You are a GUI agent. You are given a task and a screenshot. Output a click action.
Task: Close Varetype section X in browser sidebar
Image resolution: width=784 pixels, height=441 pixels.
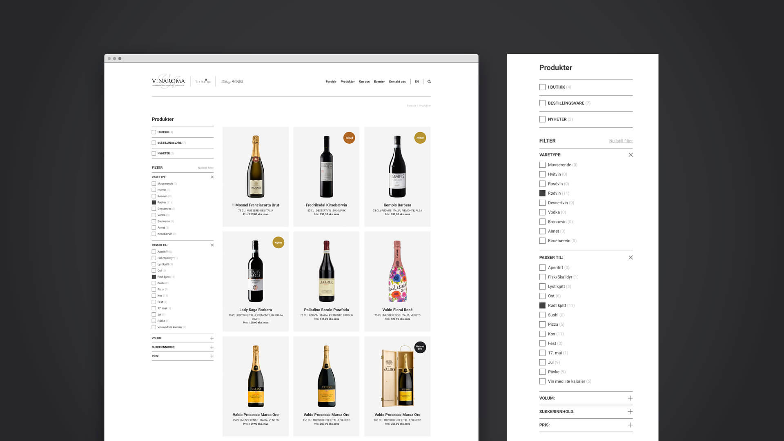coord(212,177)
